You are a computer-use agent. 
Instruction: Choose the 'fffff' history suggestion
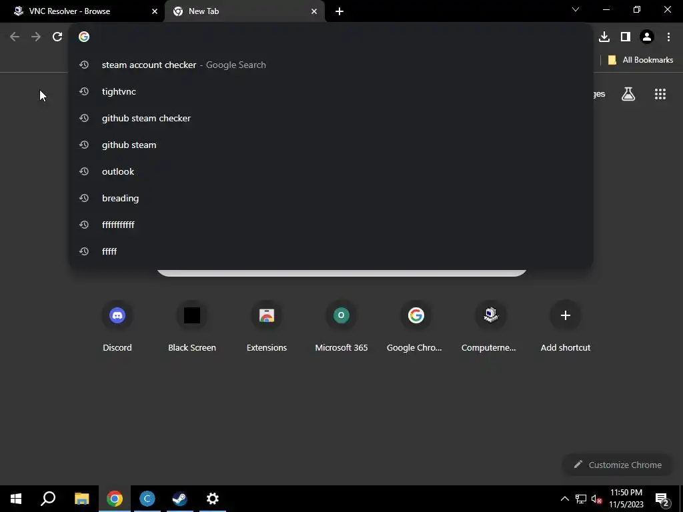[331, 251]
